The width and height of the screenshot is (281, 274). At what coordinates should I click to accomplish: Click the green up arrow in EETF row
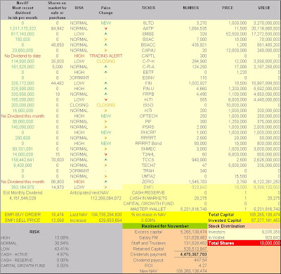(106, 72)
